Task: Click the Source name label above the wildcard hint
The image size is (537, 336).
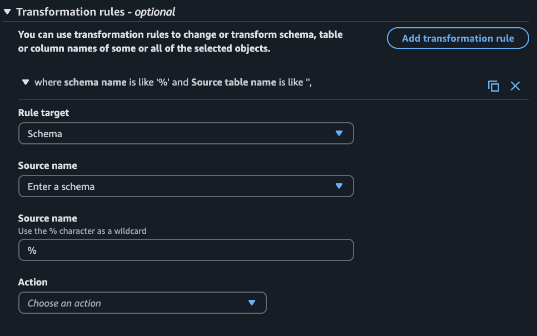Action: (x=47, y=218)
